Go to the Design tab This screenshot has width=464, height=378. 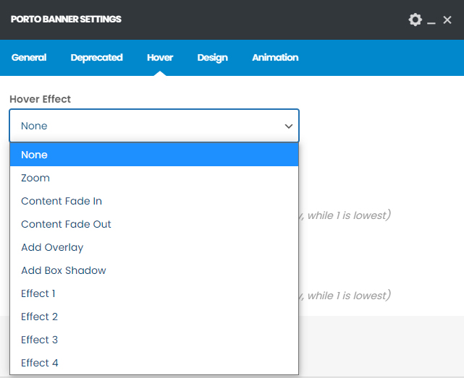(212, 58)
